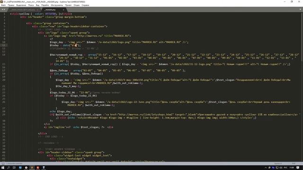Open the network tray icon

coord(277,168)
